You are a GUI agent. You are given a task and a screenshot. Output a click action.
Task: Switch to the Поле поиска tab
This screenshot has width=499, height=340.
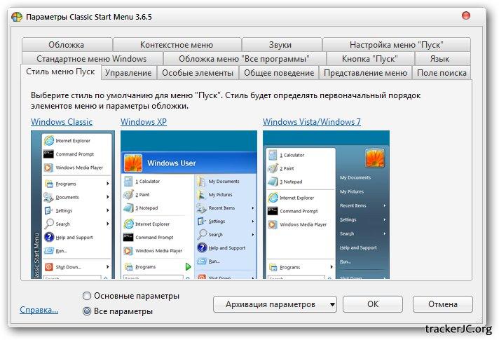coord(441,73)
